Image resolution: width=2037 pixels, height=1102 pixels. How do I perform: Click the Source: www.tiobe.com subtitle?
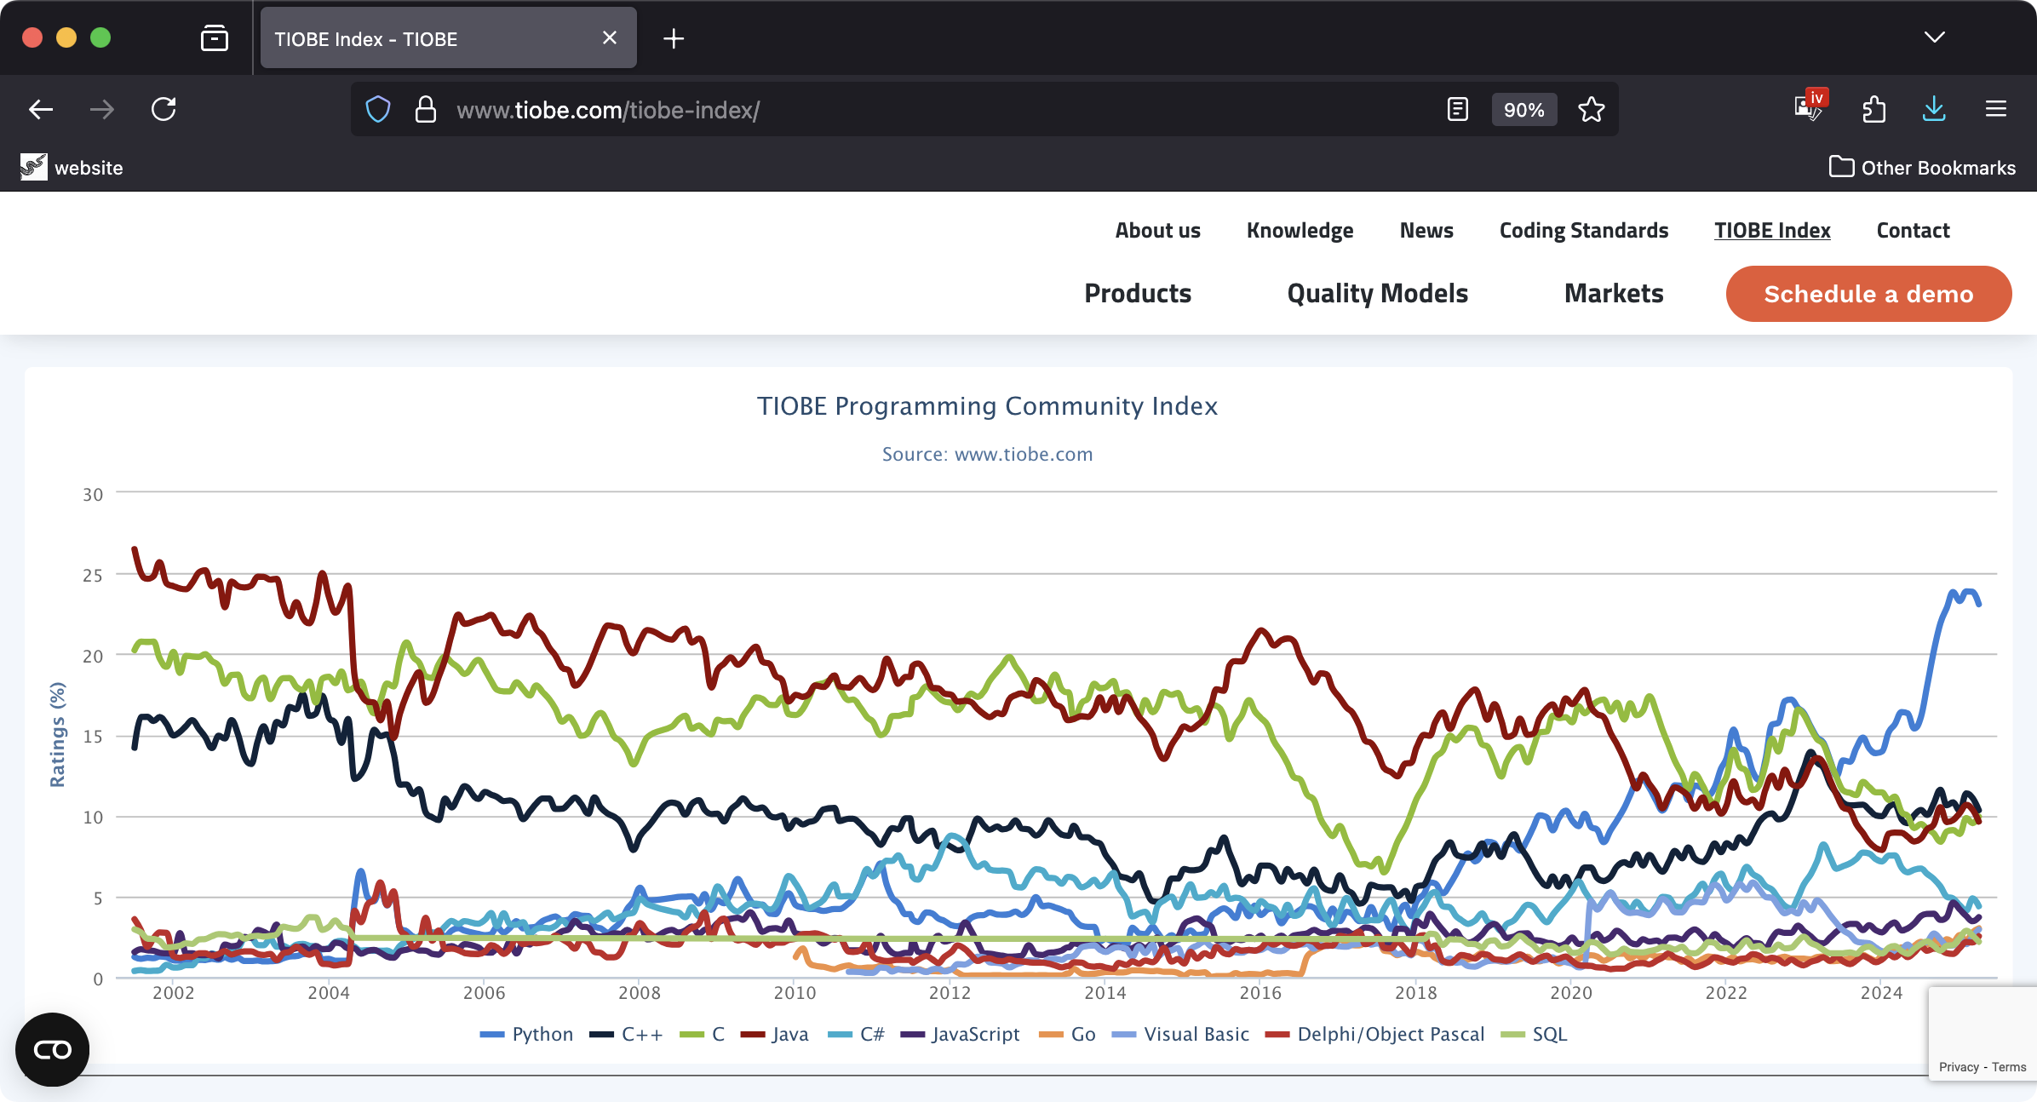987,454
